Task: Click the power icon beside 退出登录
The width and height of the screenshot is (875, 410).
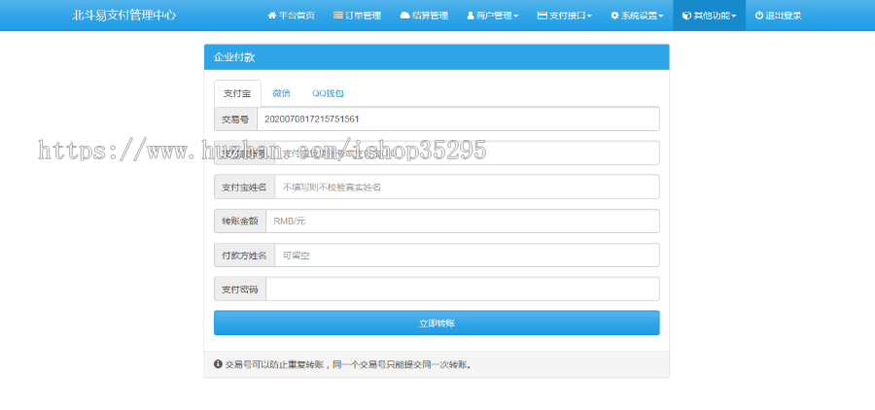Action: [759, 16]
